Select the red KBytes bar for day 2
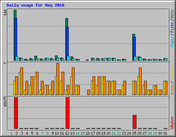 pos(16,113)
